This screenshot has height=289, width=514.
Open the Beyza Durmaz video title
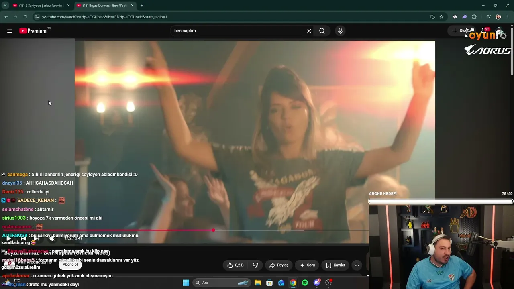[x=57, y=253]
